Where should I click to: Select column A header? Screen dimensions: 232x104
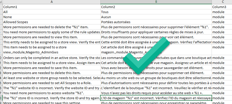pos(51,2)
